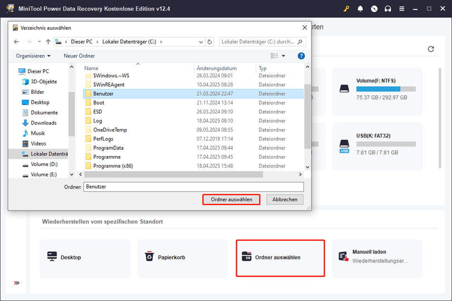Click the Desktop recovery location icon

tap(52, 256)
